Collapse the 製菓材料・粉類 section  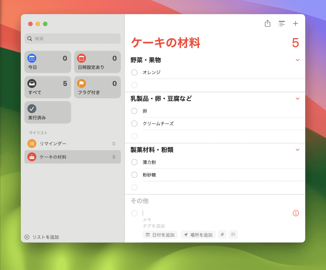click(297, 149)
